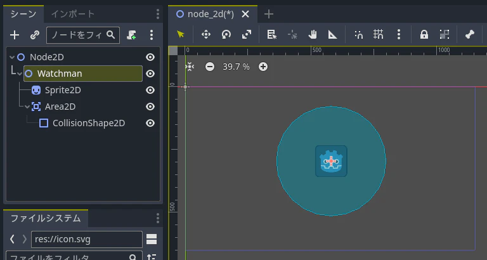487x260 pixels.
Task: Select the Rotate mode tool
Action: (x=226, y=34)
